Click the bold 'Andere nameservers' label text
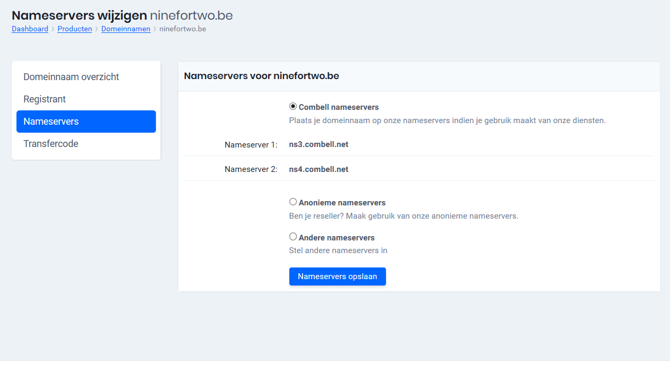 click(x=337, y=238)
